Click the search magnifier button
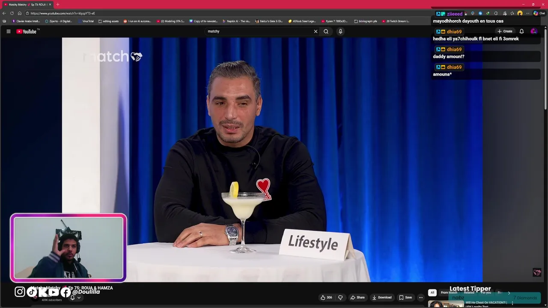 pos(326,31)
